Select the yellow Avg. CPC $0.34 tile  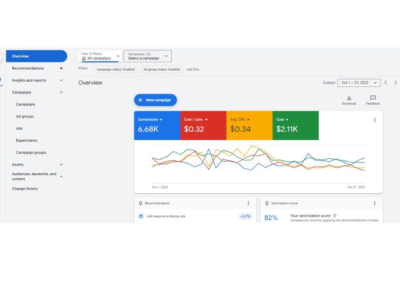pos(250,126)
